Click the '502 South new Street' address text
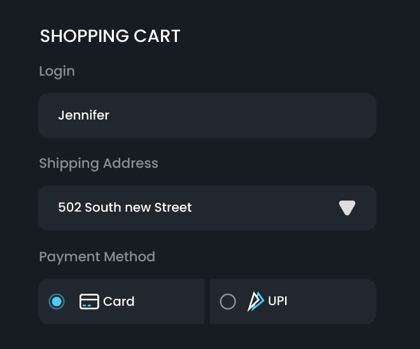The width and height of the screenshot is (420, 349). pos(125,207)
